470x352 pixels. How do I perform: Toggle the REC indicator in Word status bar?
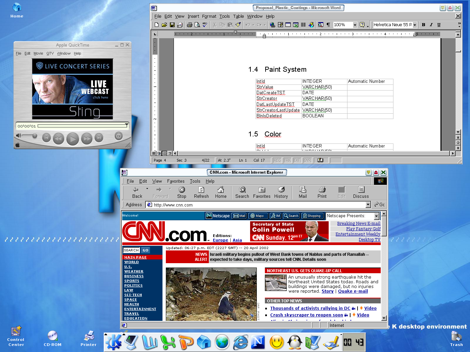click(x=277, y=160)
